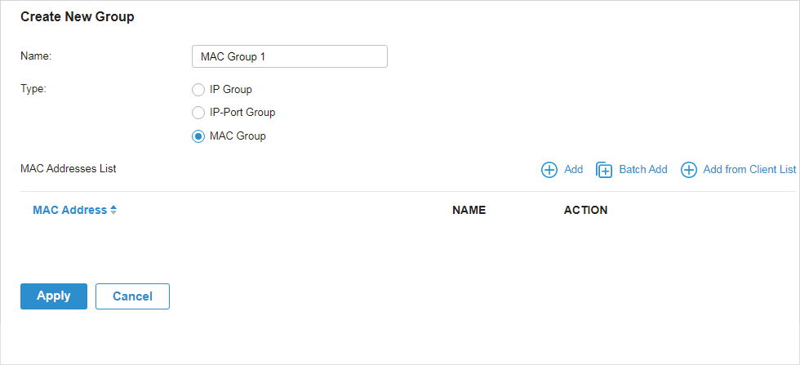
Task: Cancel creating the new group
Action: pyautogui.click(x=132, y=296)
